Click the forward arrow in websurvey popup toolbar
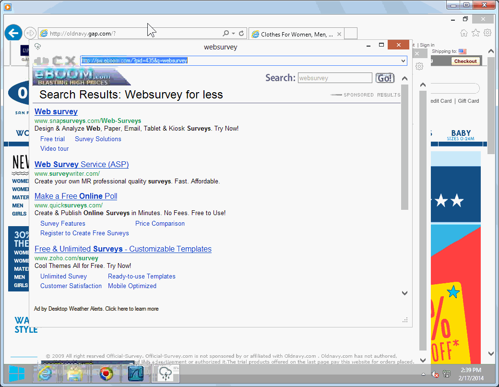The height and width of the screenshot is (387, 499). (x=45, y=60)
